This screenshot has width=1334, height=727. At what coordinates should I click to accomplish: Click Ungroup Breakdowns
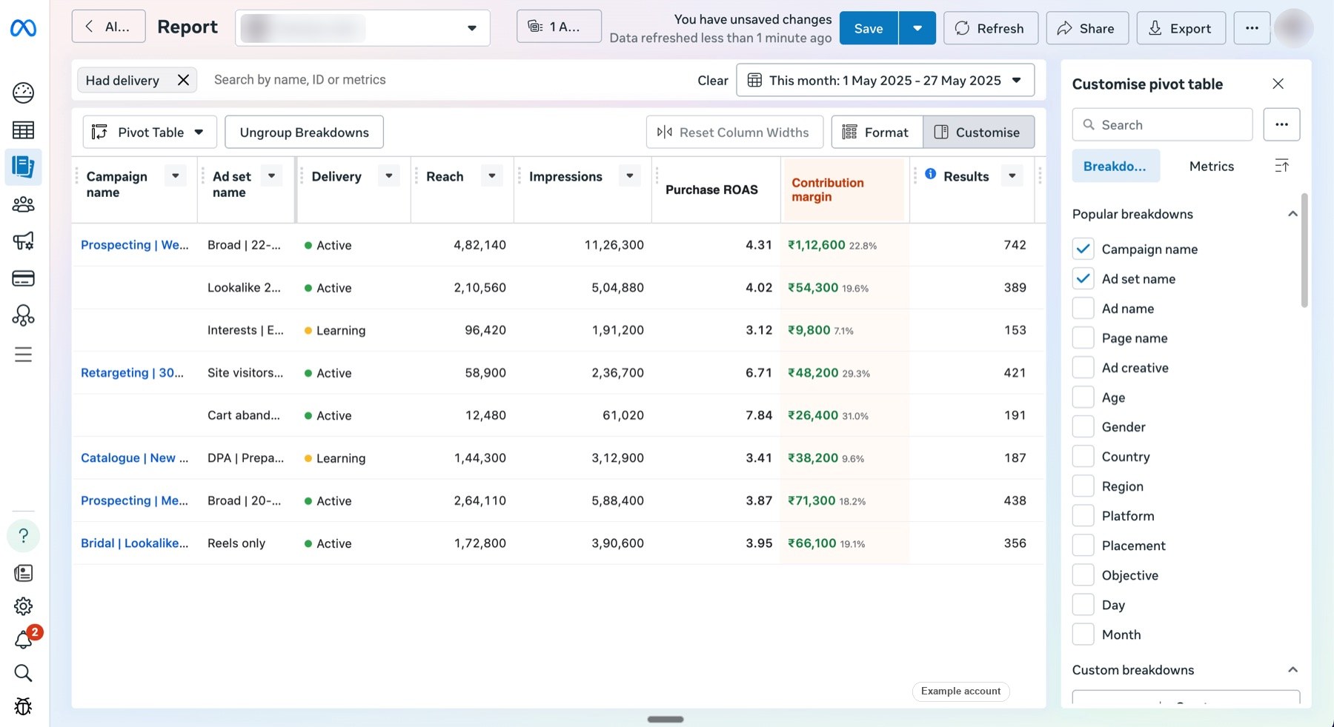(x=304, y=132)
